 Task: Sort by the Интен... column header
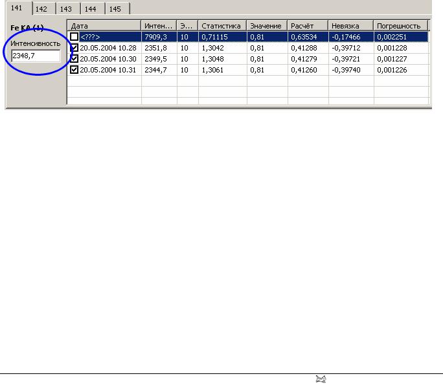[159, 26]
